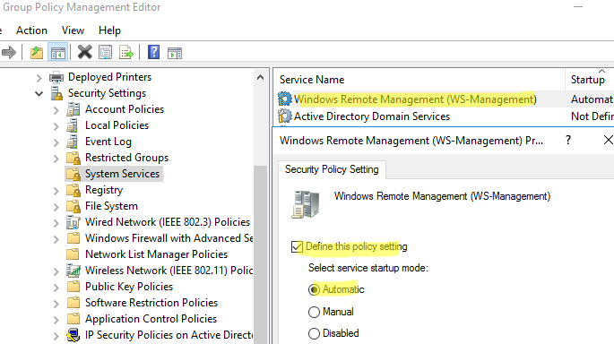Click the dialog's question mark help button
The height and width of the screenshot is (344, 614).
coord(568,140)
